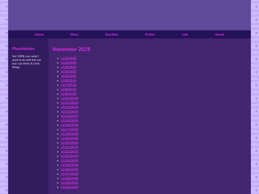This screenshot has width=259, height=194.
Task: Open the 11/14/2025 diary entry
Action: click(x=70, y=116)
